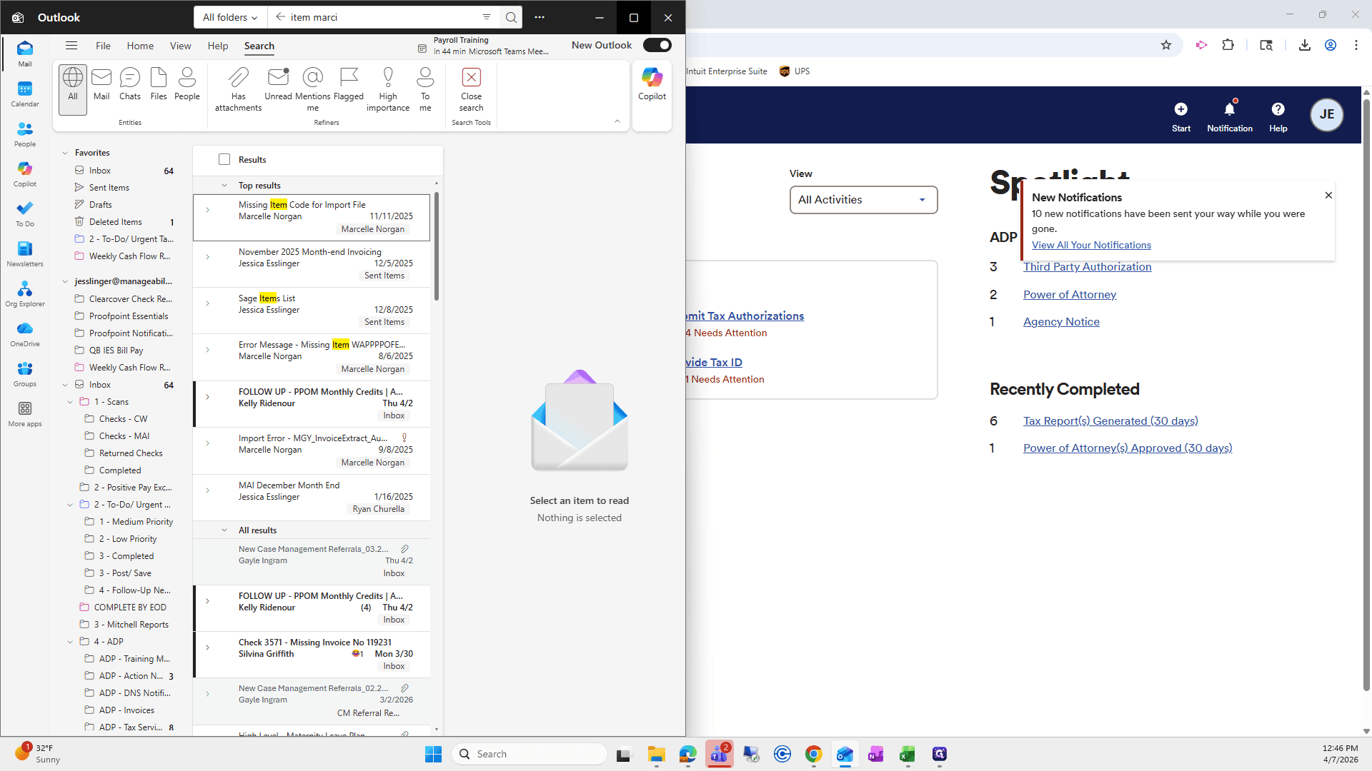Open the Power of Attorney link

coord(1069,294)
